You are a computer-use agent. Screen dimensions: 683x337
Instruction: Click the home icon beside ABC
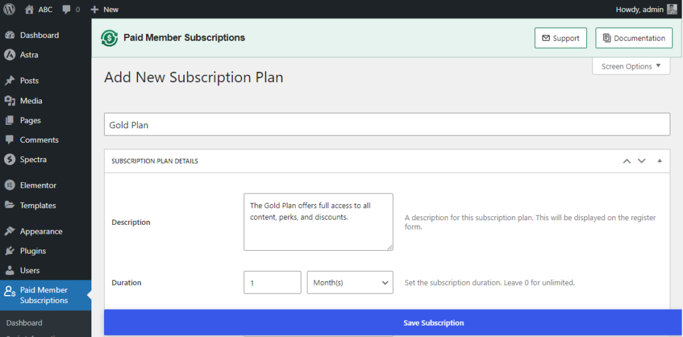point(29,9)
